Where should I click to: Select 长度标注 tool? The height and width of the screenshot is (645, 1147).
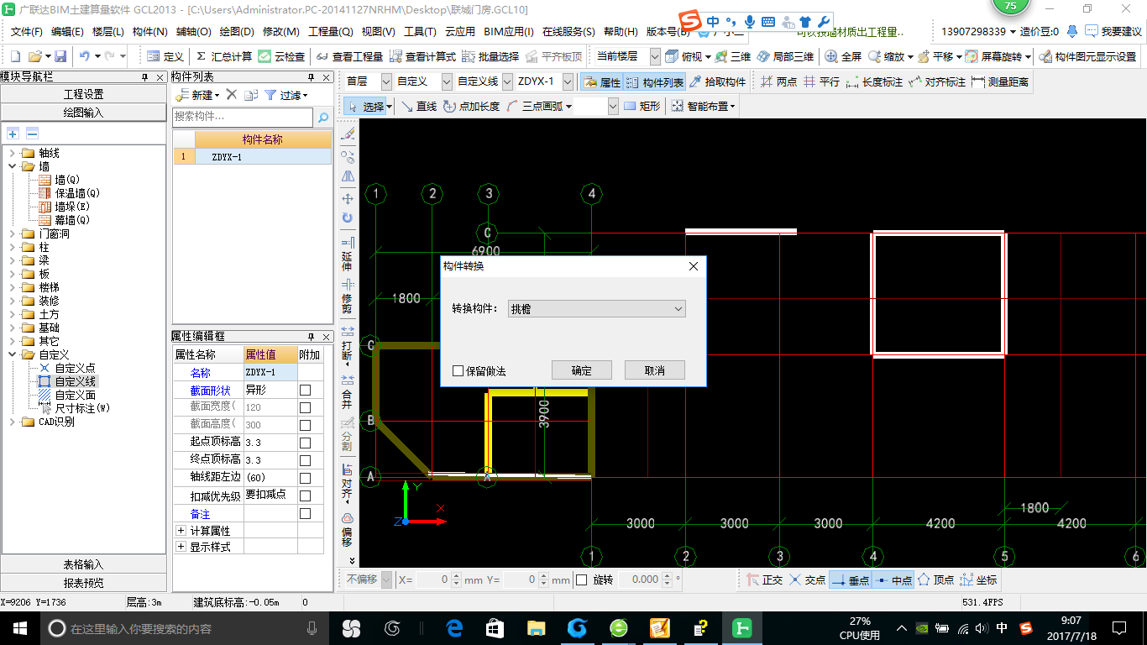click(874, 82)
